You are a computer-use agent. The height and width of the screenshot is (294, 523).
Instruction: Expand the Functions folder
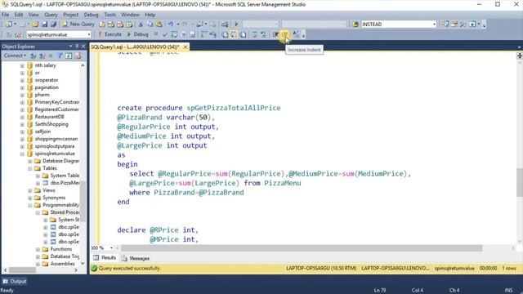38,249
